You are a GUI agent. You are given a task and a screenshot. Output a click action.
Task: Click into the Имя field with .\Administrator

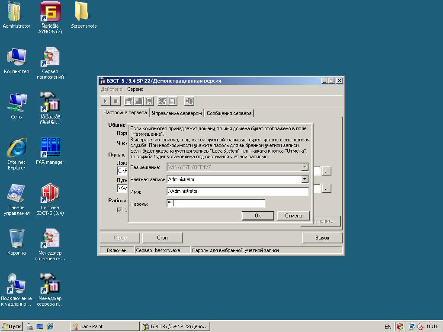[x=238, y=191]
